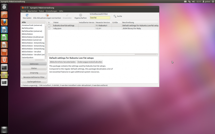
Task: Select Amateurfunk (universe) section
Action: point(33,25)
